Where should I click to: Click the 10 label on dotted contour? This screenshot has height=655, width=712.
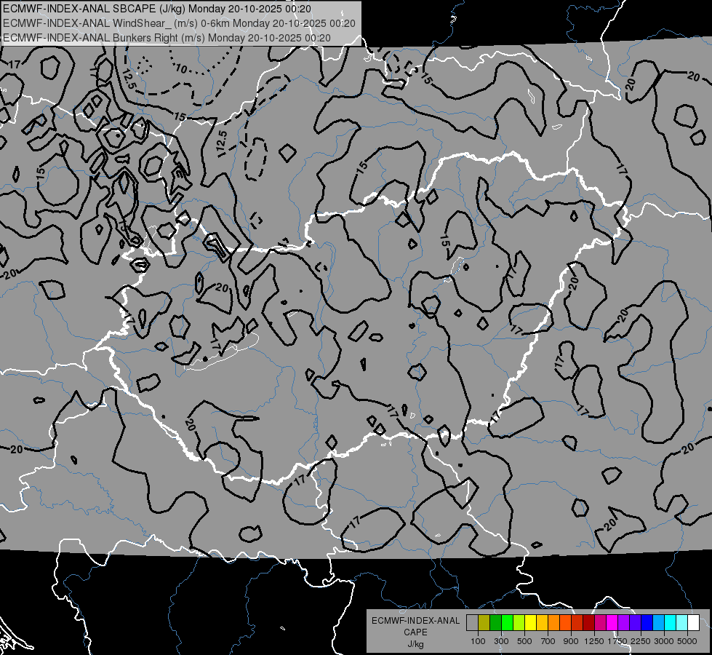[x=181, y=69]
